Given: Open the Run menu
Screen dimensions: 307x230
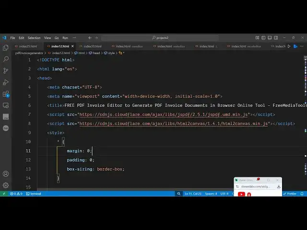Looking at the screenshot, I should pos(65,38).
